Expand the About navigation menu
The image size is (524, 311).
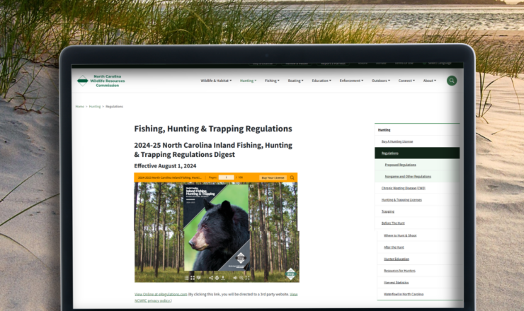(429, 81)
